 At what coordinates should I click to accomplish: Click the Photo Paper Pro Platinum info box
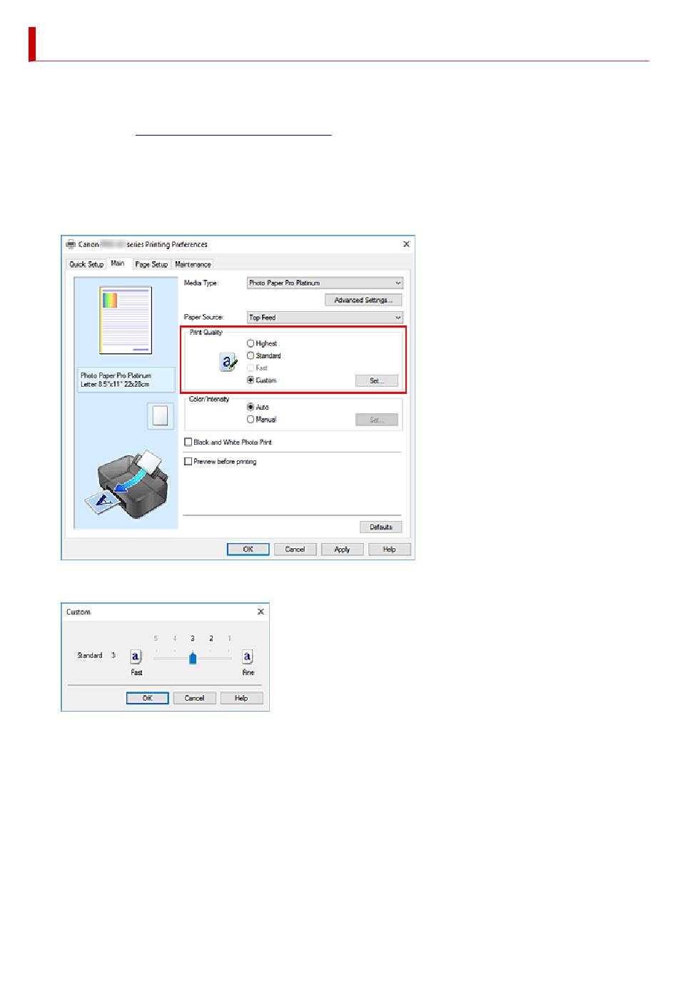126,380
